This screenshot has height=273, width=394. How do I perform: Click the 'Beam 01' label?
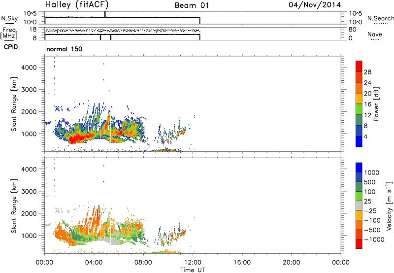tap(192, 5)
